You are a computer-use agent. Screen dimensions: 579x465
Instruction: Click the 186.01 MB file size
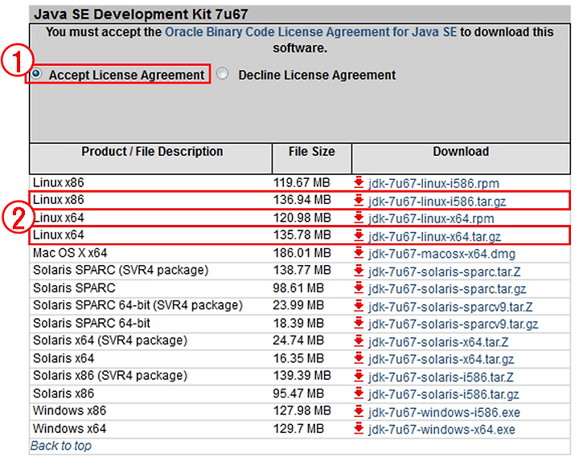click(302, 253)
